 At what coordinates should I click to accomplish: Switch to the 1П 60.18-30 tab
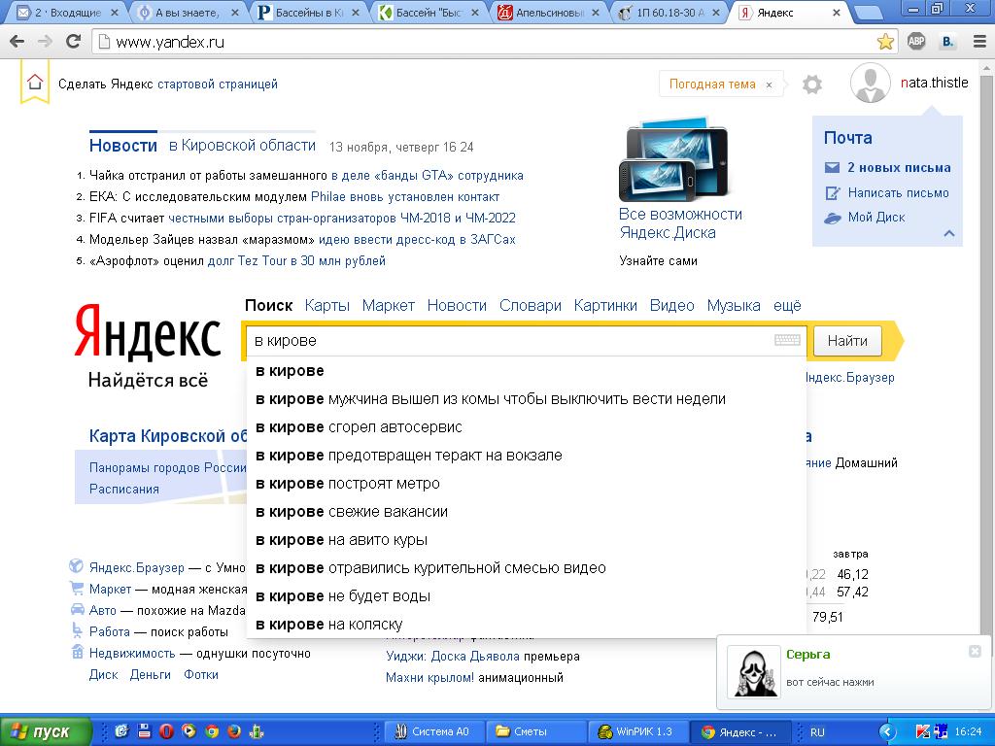[669, 12]
